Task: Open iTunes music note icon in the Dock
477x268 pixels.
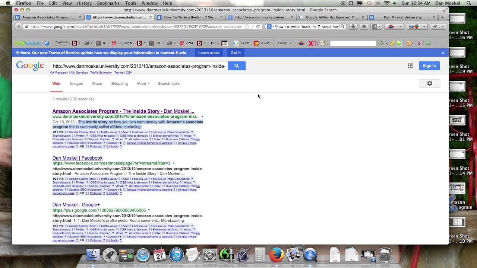Action: [176, 255]
